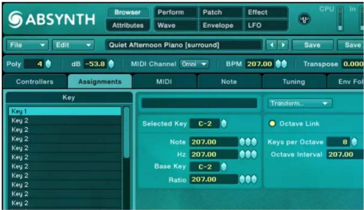Adjust Poly value spinner
364x210 pixels.
click(x=48, y=64)
